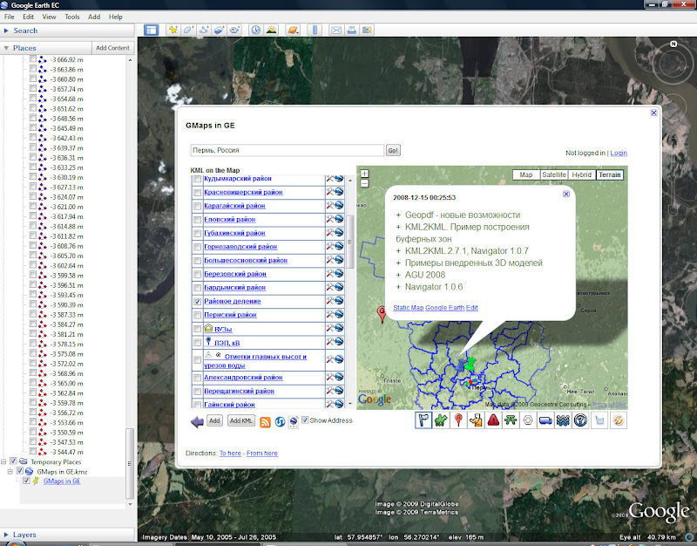Zoom in with map plus button

(x=364, y=174)
